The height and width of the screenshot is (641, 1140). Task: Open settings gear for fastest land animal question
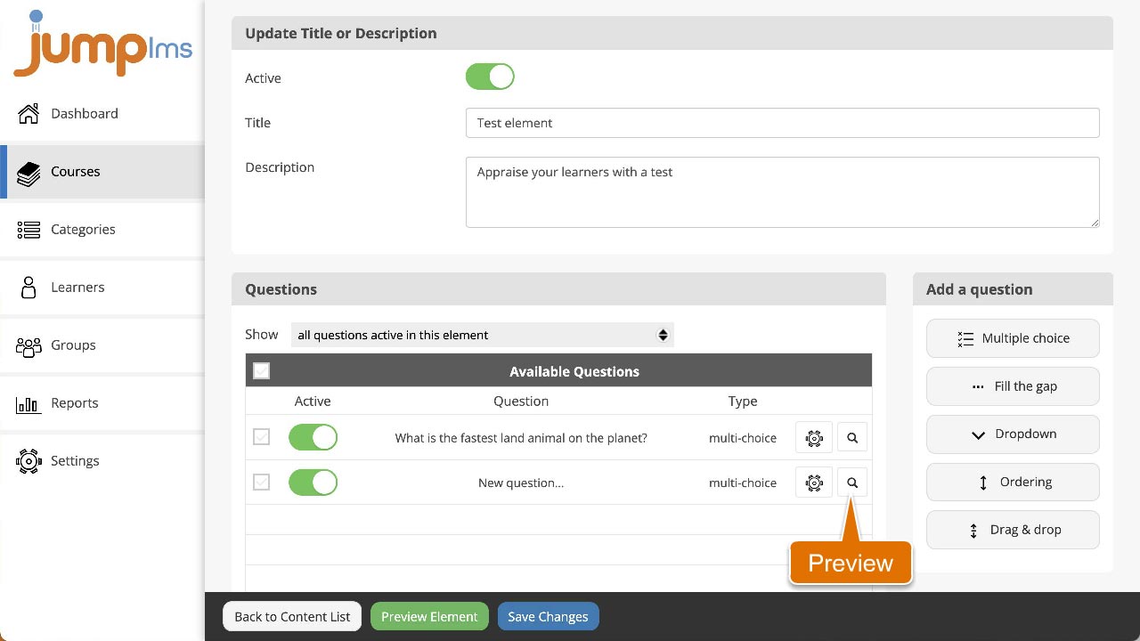click(x=814, y=438)
